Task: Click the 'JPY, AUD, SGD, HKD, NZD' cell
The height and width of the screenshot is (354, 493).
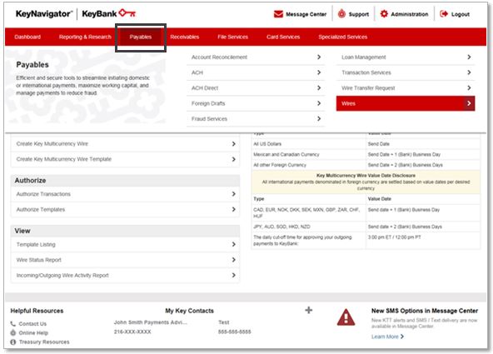Action: [308, 227]
